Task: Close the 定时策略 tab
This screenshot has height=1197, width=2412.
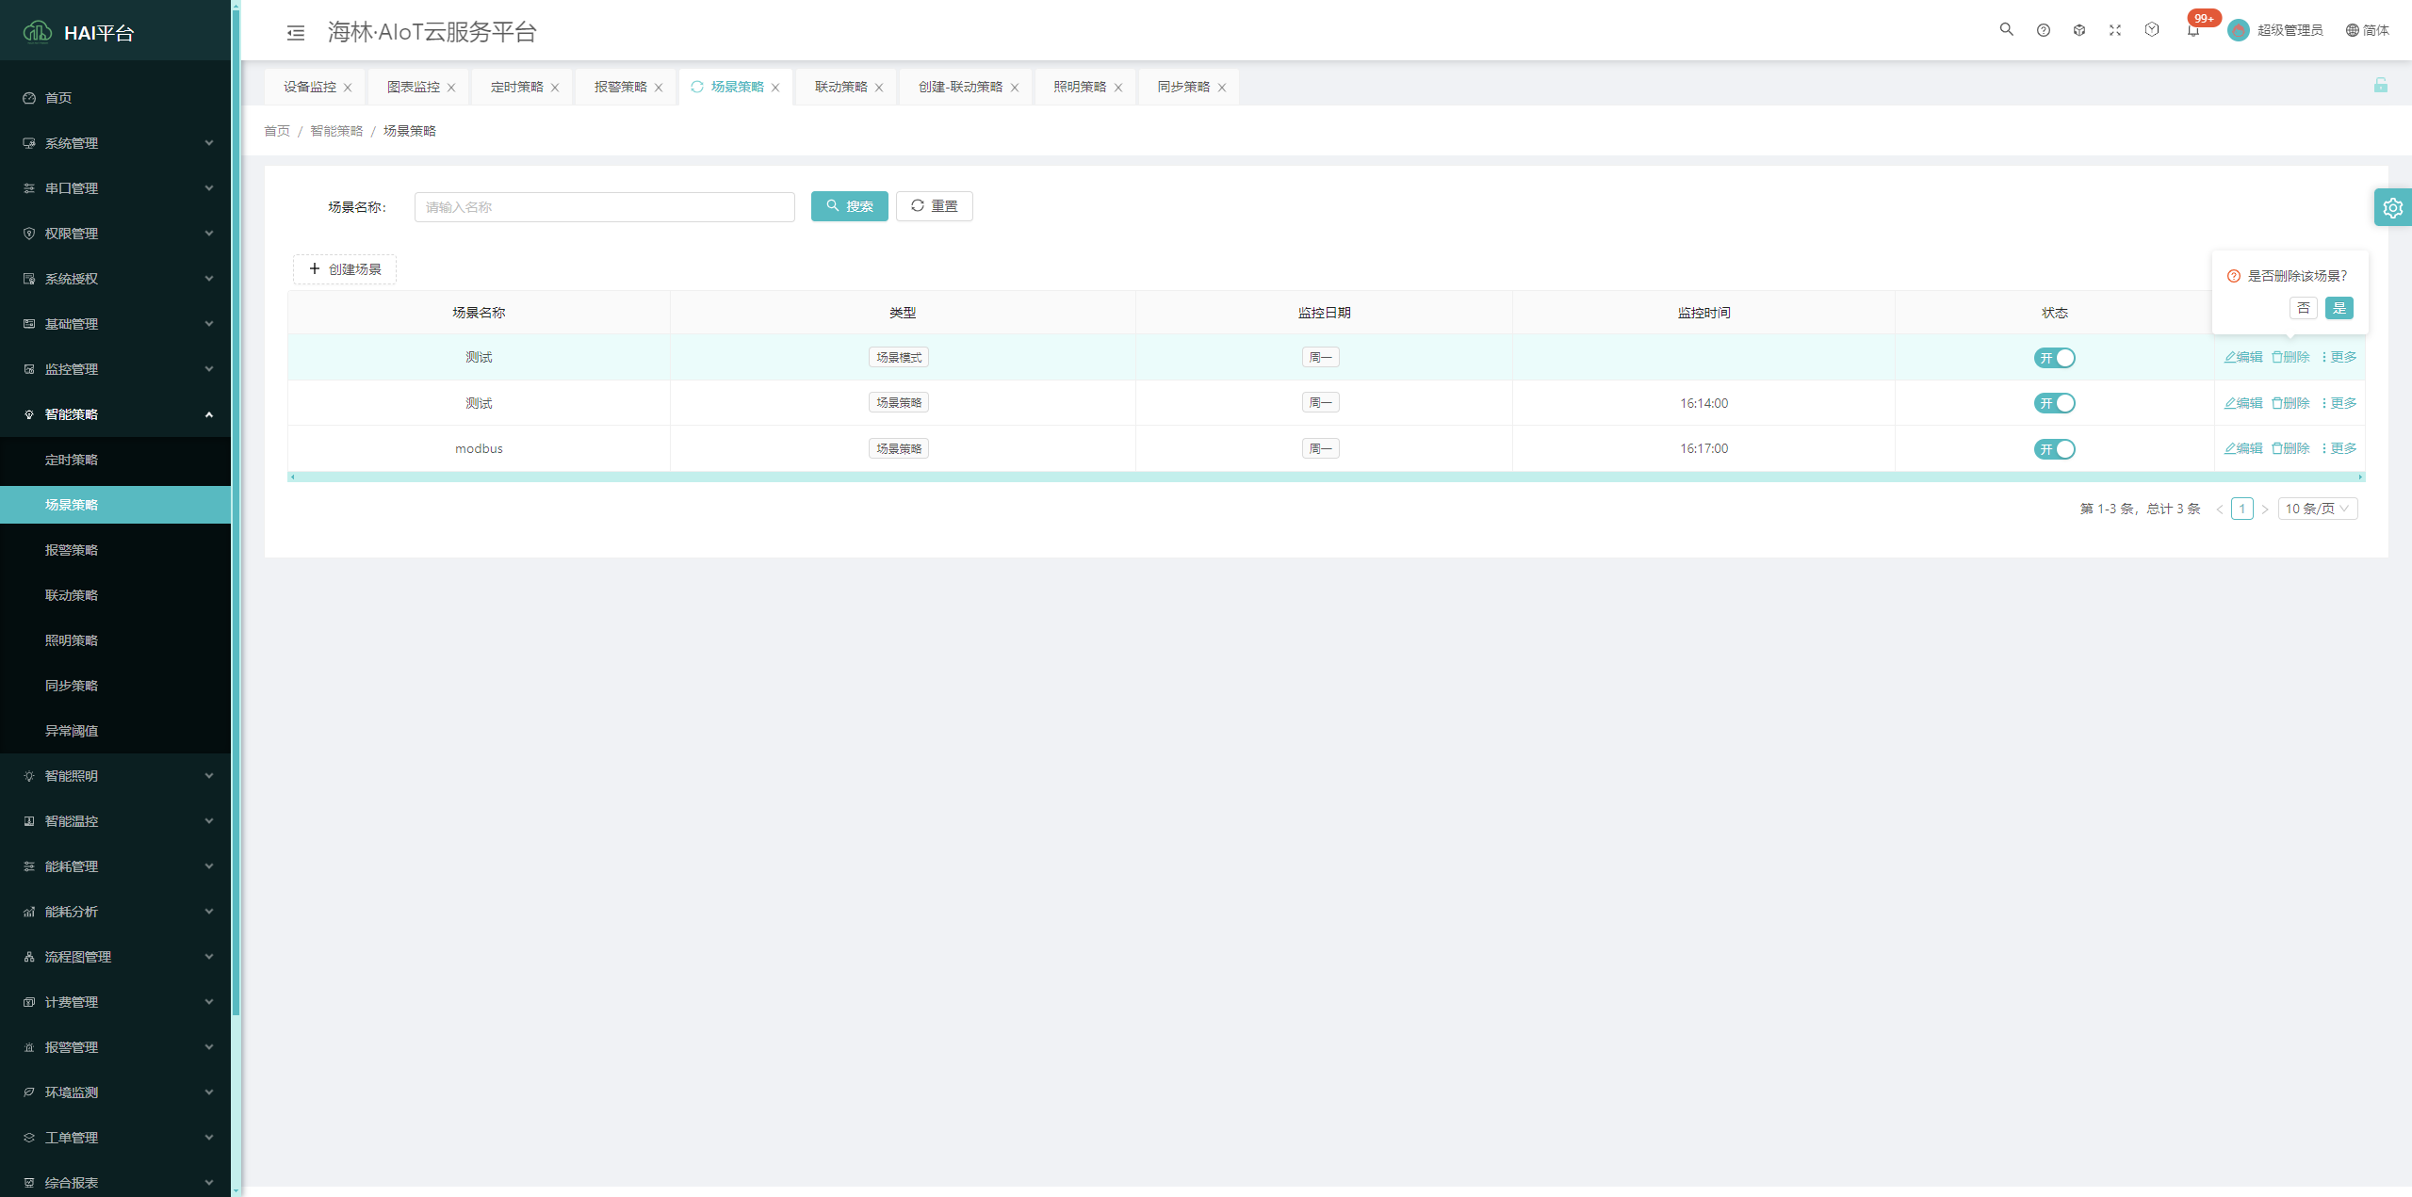Action: [x=555, y=88]
